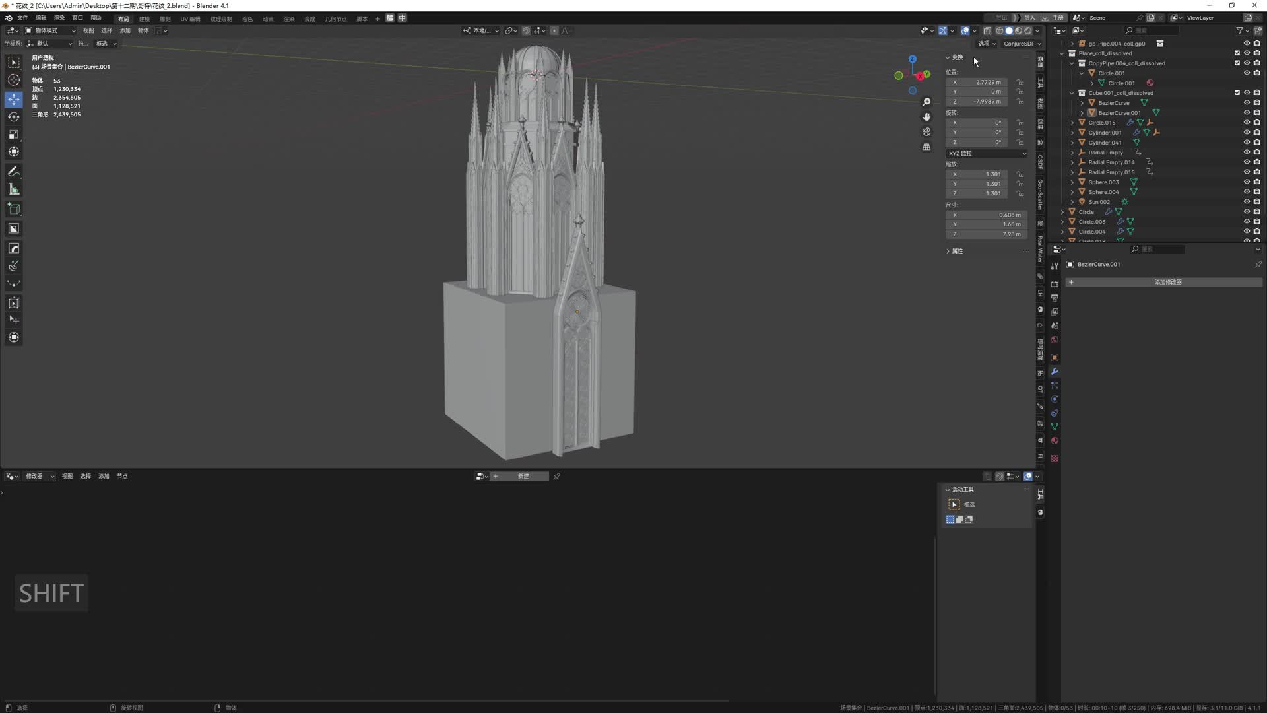Click the viewport zoom magnifier icon

(926, 102)
